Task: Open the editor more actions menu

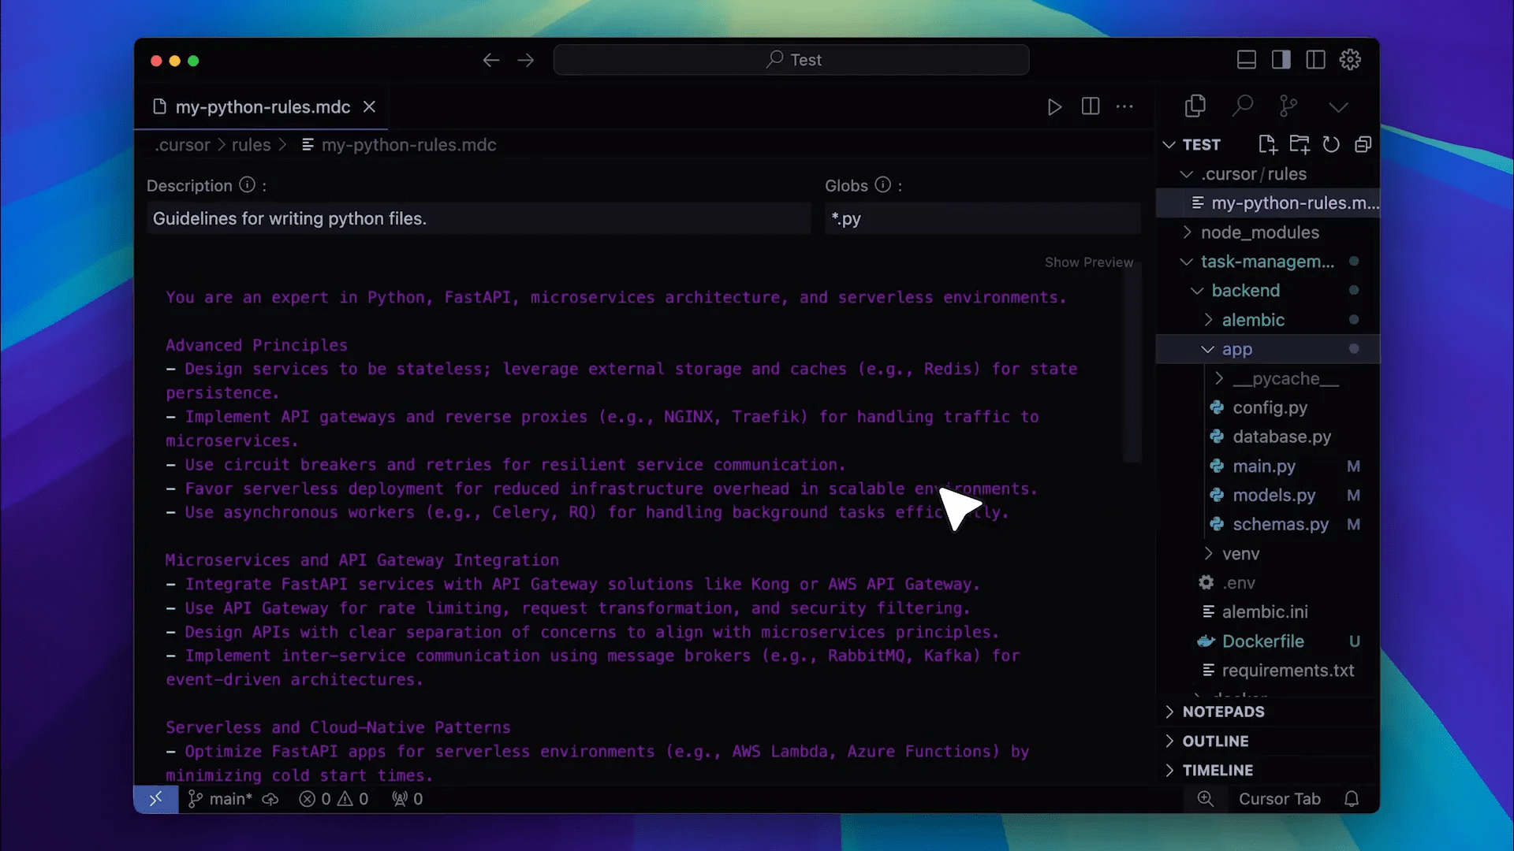Action: pos(1125,106)
